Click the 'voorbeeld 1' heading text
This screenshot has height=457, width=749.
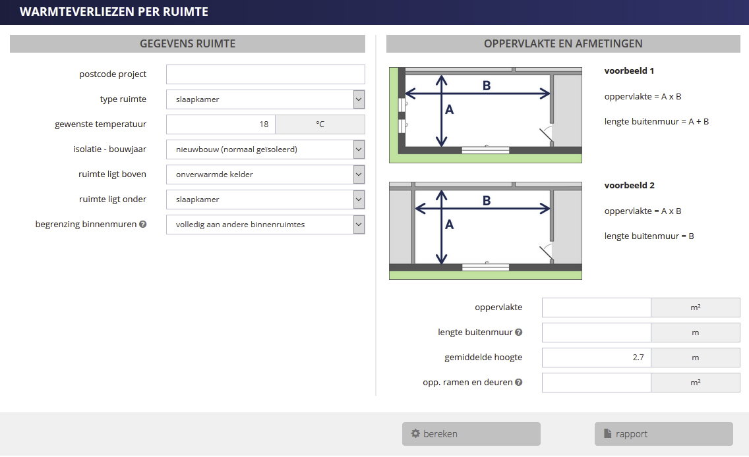[629, 70]
